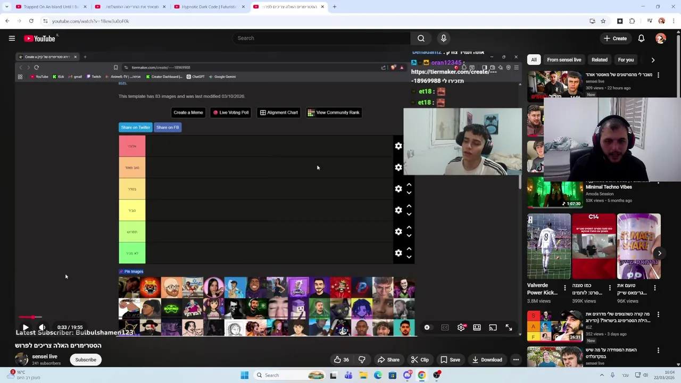Click the taskbar Search box
The image size is (681, 383).
[x=290, y=376]
